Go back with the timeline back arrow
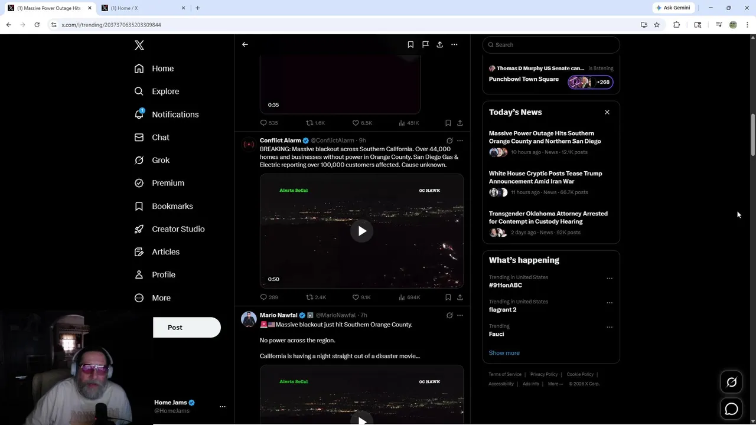 (x=245, y=44)
